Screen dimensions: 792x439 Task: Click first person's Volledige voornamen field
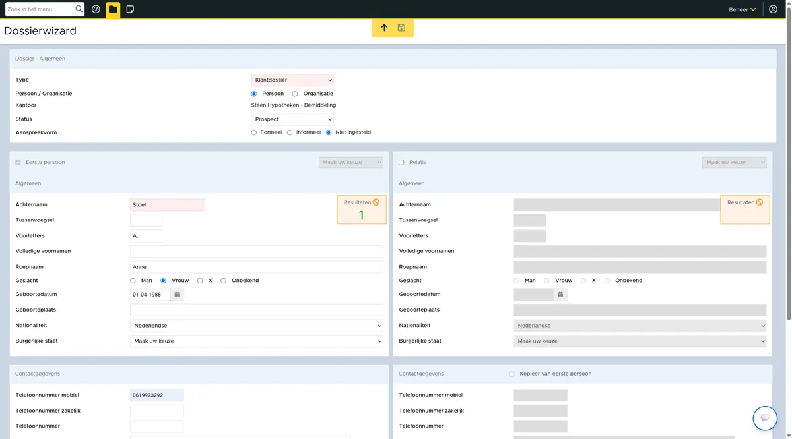coord(257,251)
